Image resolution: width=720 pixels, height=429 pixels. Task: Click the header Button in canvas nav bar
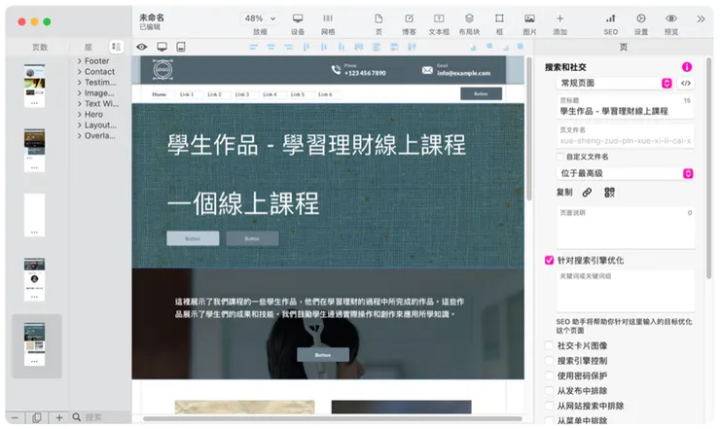click(481, 93)
